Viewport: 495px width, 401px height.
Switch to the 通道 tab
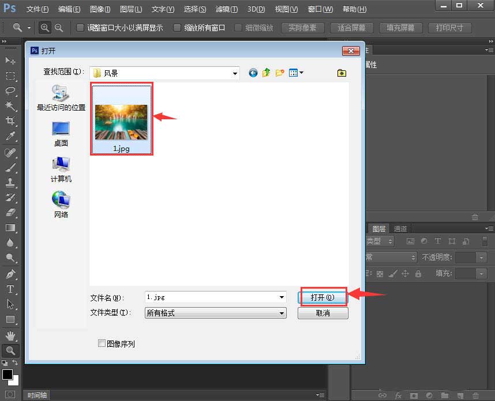point(400,228)
